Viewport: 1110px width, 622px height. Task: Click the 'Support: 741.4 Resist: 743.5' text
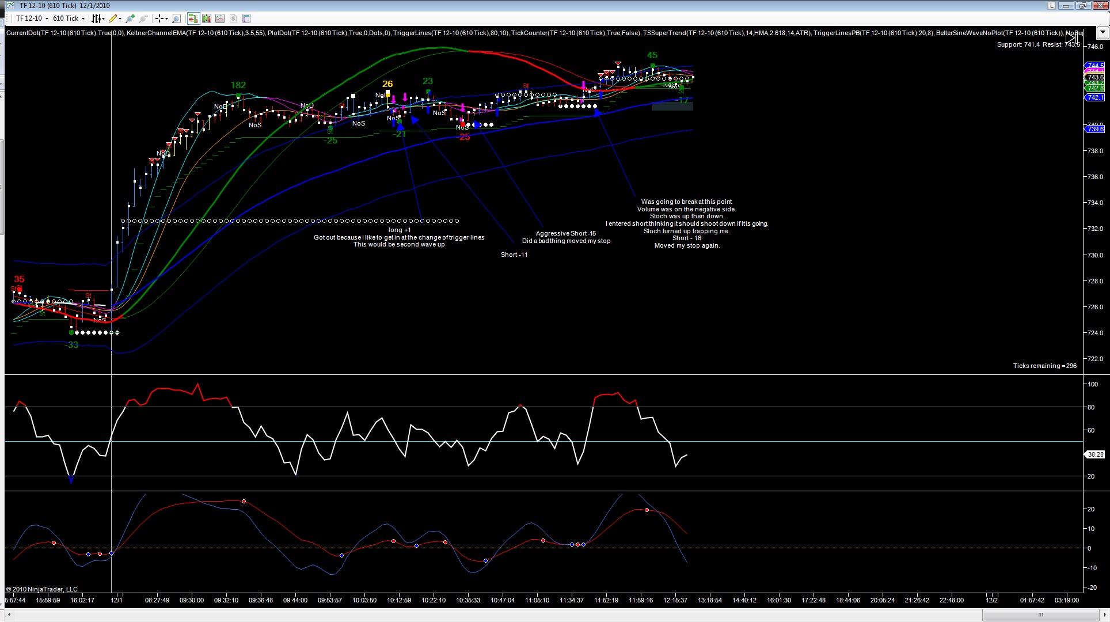(1038, 44)
